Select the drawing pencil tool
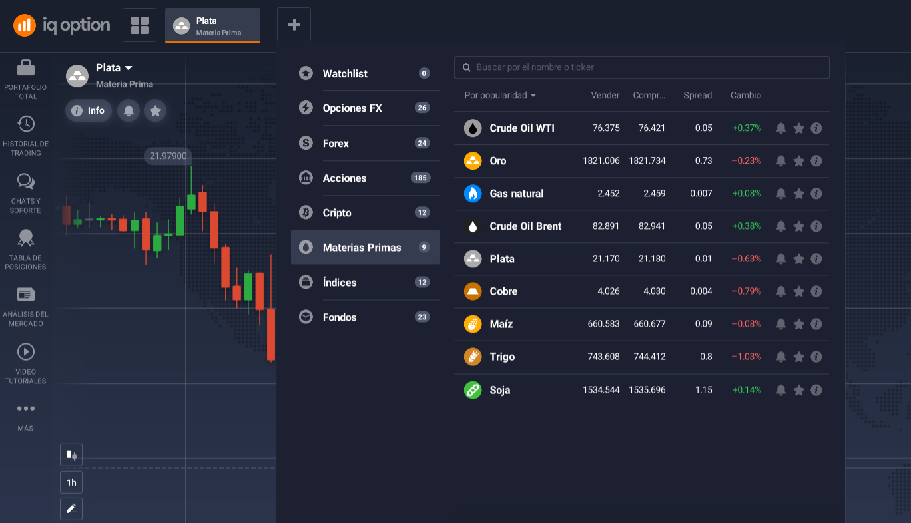This screenshot has height=523, width=911. [x=71, y=509]
